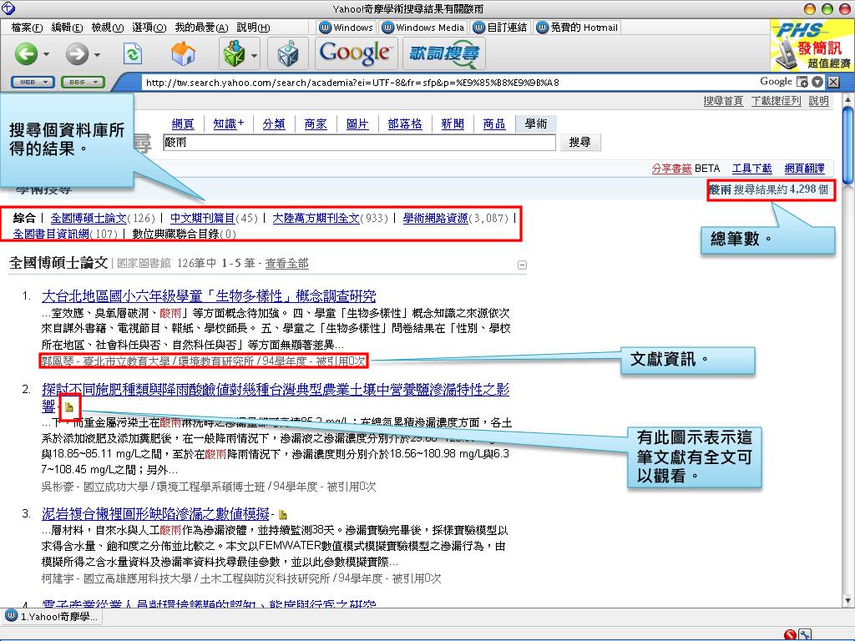Filter by 全國書目資訊網 (107)
This screenshot has width=855, height=641.
[51, 234]
